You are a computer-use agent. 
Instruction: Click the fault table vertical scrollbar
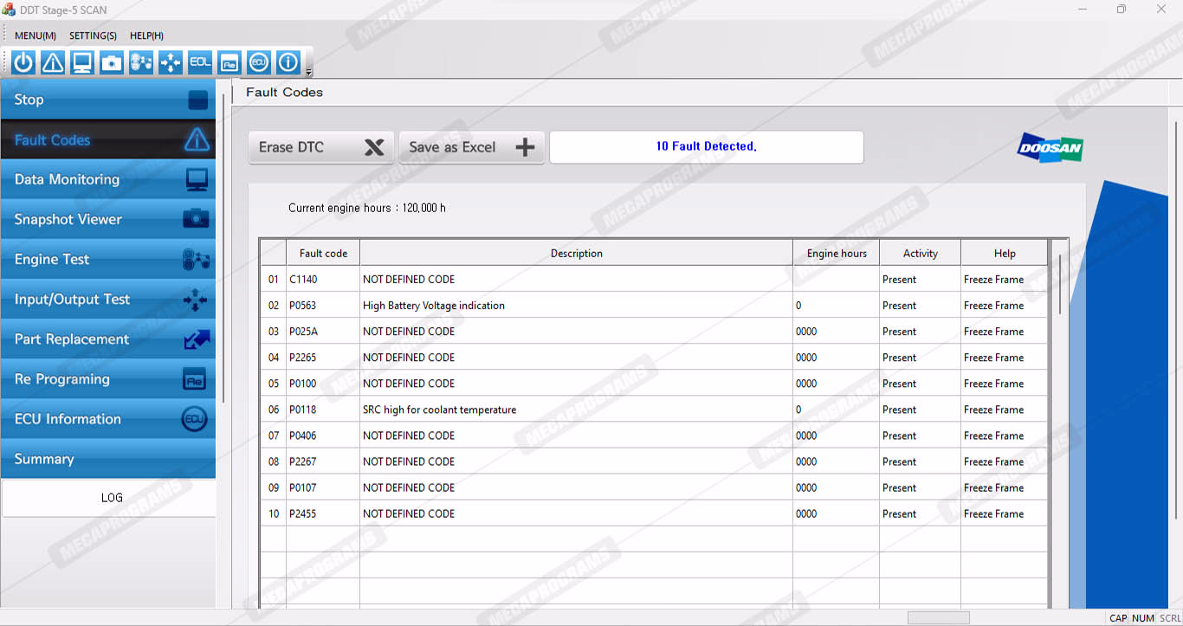point(1059,284)
